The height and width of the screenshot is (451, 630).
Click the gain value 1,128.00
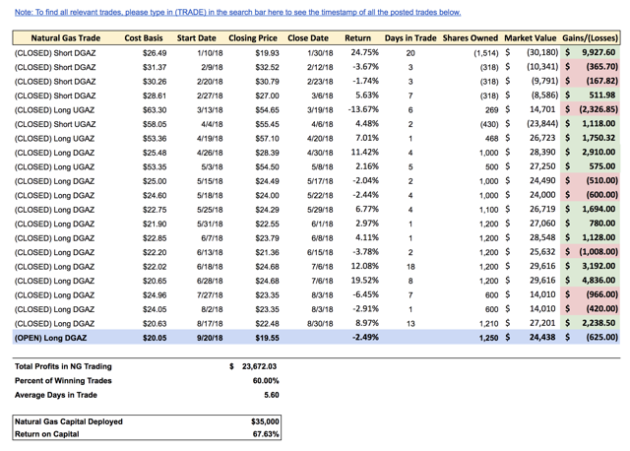[598, 237]
